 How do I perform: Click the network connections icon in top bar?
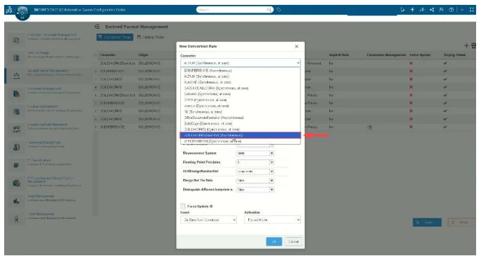coord(432,10)
